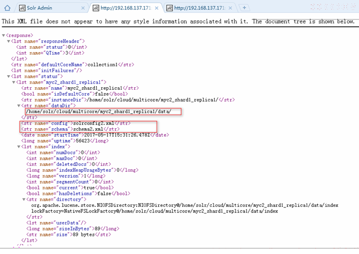Image resolution: width=359 pixels, height=254 pixels.
Task: Click the third tab's page favicon
Action: click(169, 8)
